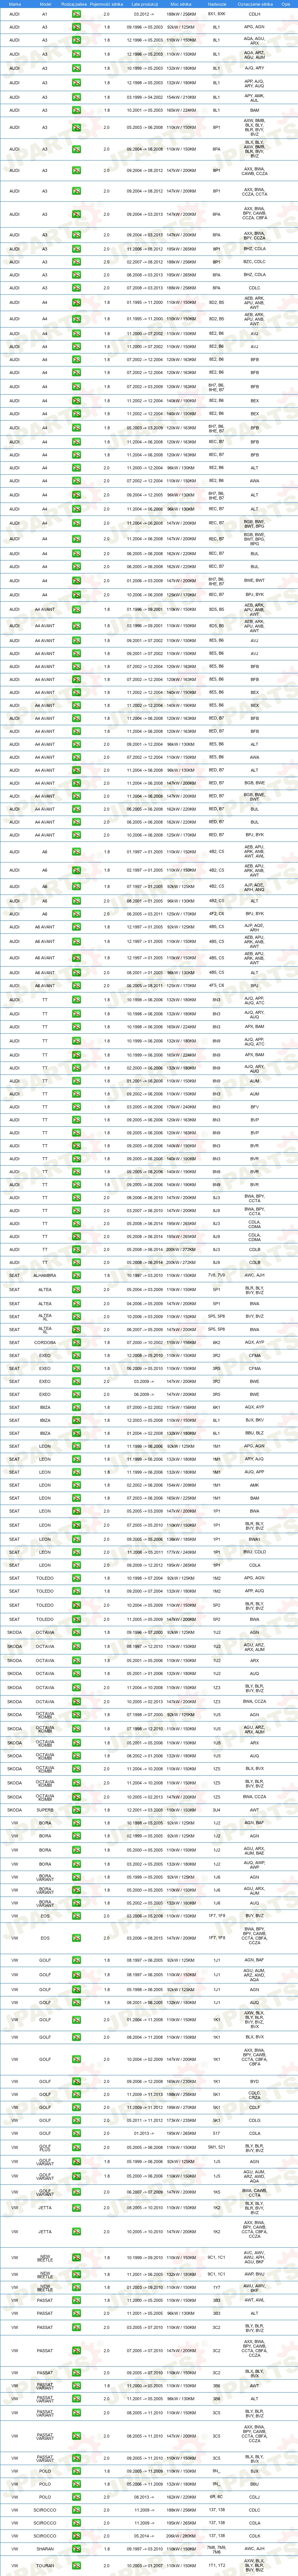
Task: Click the Nadwozie column header
Action: pyautogui.click(x=217, y=4)
